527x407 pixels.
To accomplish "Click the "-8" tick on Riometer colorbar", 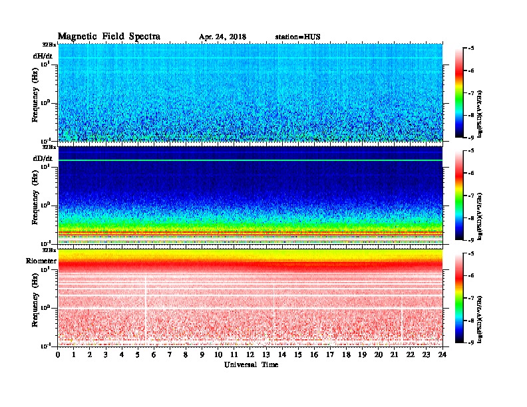I will tap(471, 321).
